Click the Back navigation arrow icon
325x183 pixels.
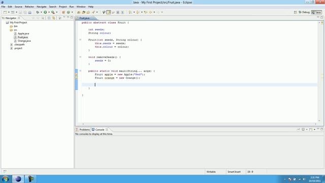pos(150,12)
